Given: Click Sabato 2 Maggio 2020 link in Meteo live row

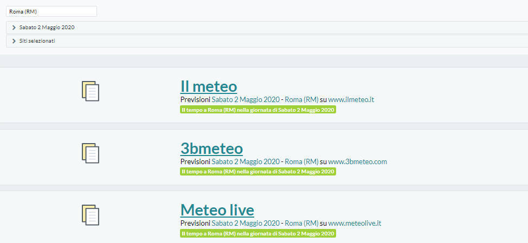Looking at the screenshot, I should click(246, 223).
